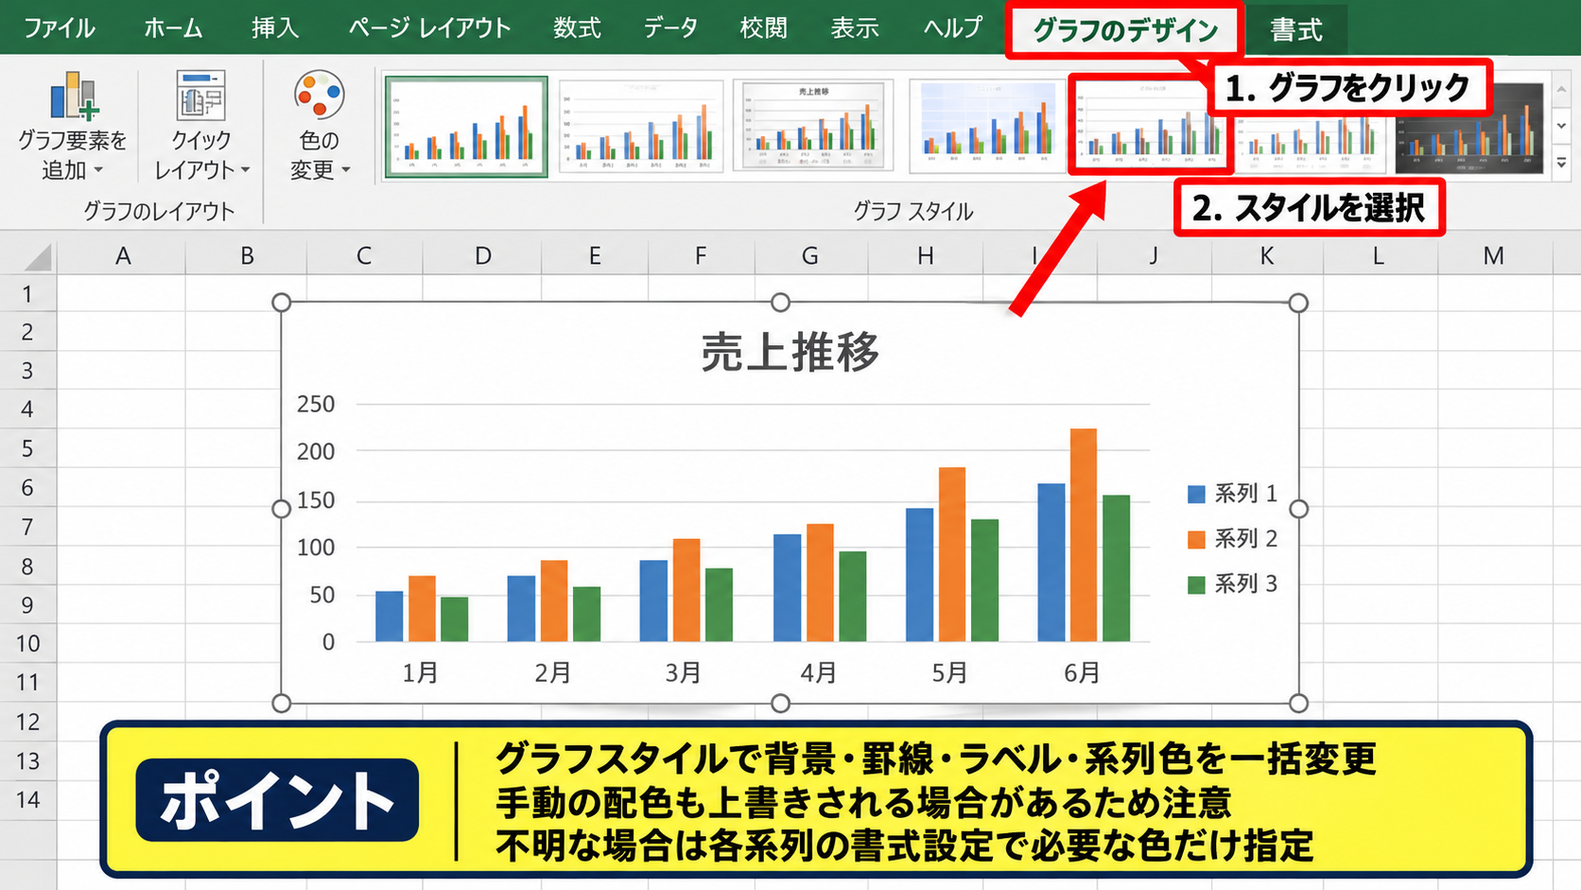
Task: Open ファイル tab
Action: (x=59, y=28)
